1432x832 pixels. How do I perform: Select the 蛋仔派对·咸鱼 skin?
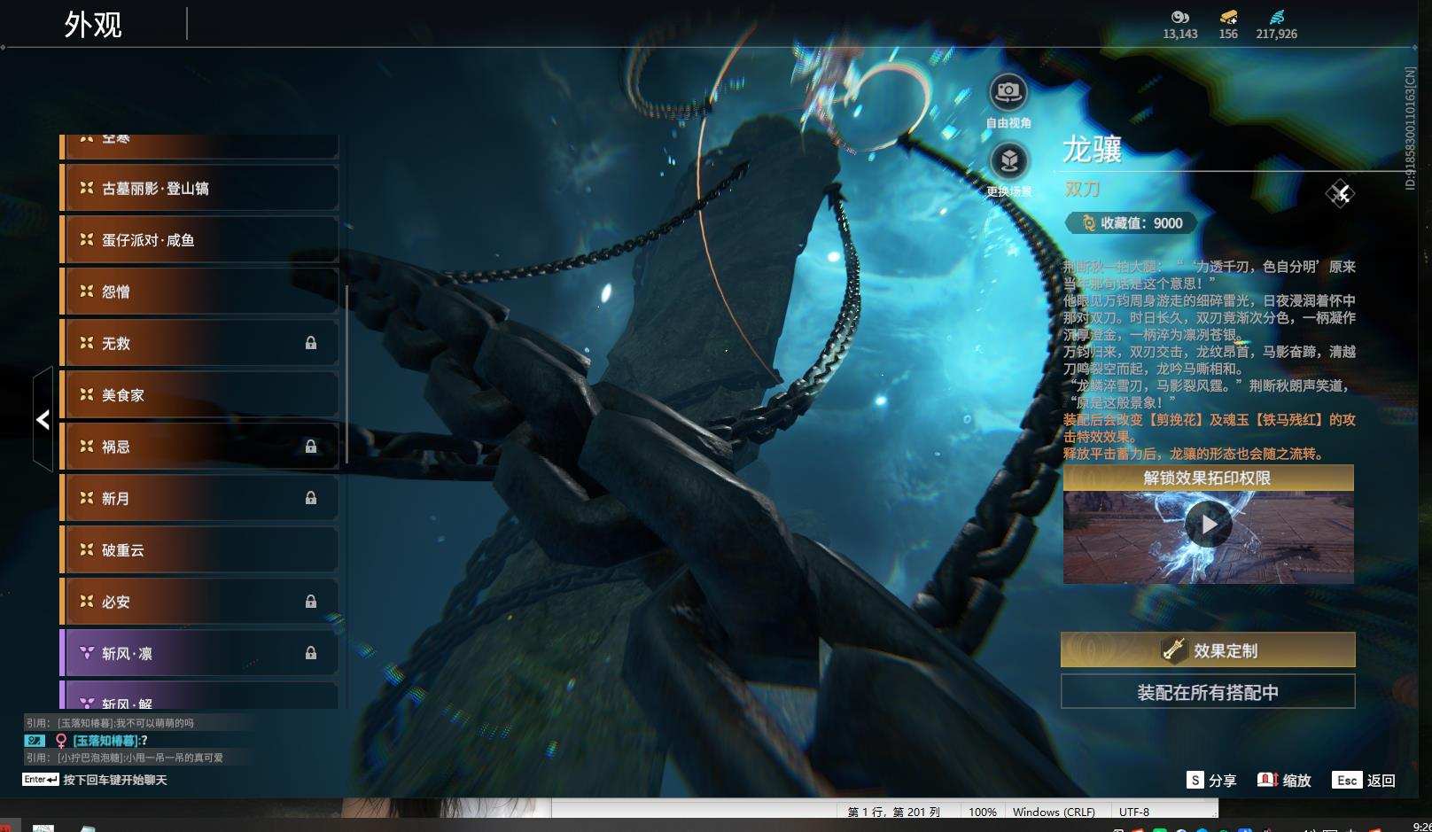[199, 239]
